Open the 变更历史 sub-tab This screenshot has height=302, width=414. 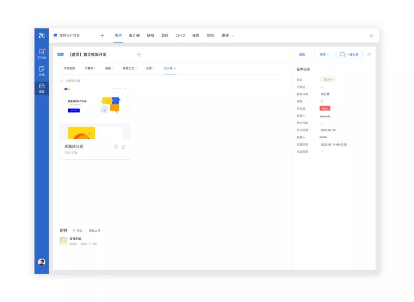coord(130,68)
